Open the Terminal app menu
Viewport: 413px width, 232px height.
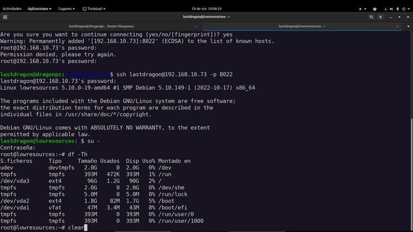pyautogui.click(x=94, y=8)
